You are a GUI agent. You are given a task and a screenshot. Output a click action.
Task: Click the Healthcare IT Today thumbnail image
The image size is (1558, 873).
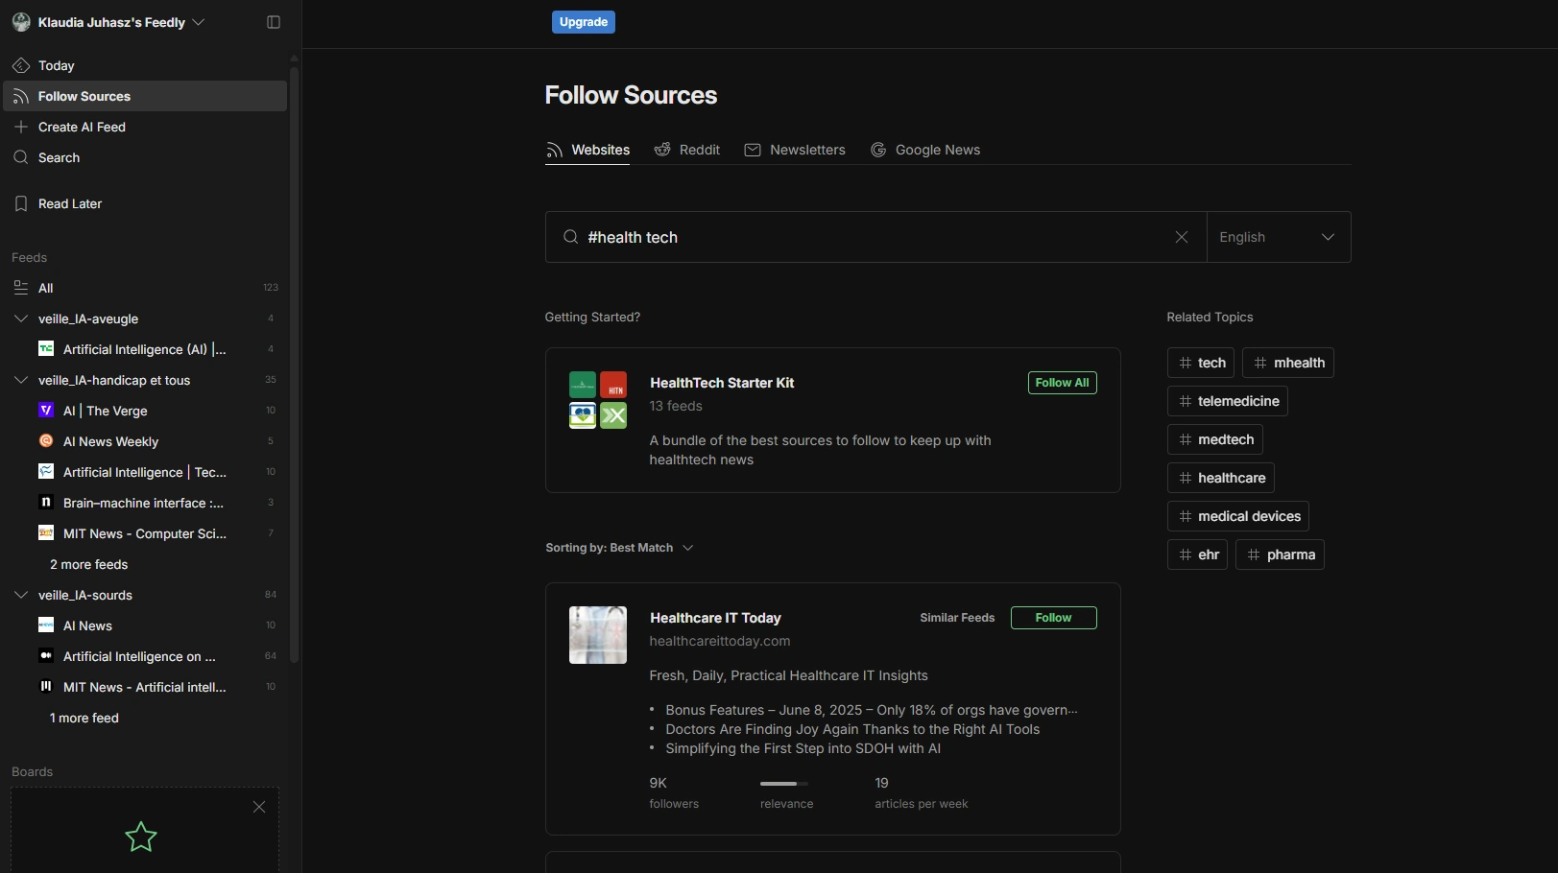[x=598, y=635]
